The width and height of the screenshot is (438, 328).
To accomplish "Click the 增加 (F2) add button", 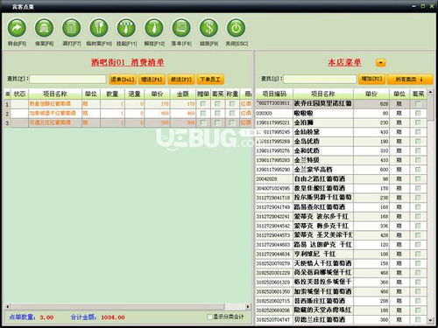I will pyautogui.click(x=371, y=79).
